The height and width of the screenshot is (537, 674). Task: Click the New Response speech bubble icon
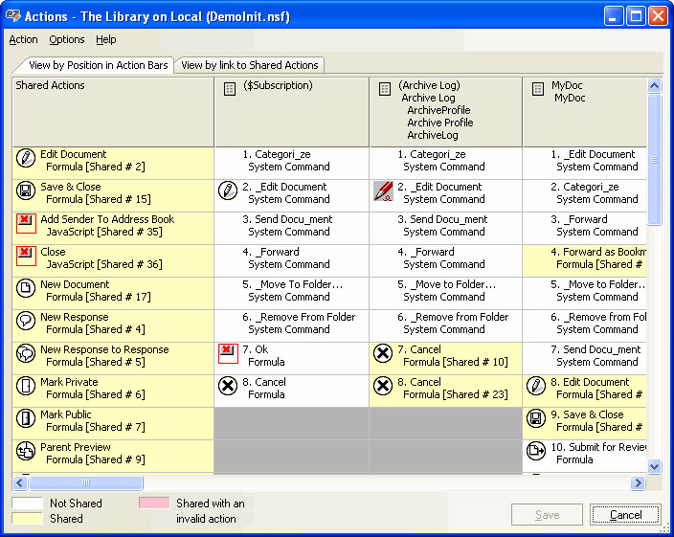tap(26, 323)
